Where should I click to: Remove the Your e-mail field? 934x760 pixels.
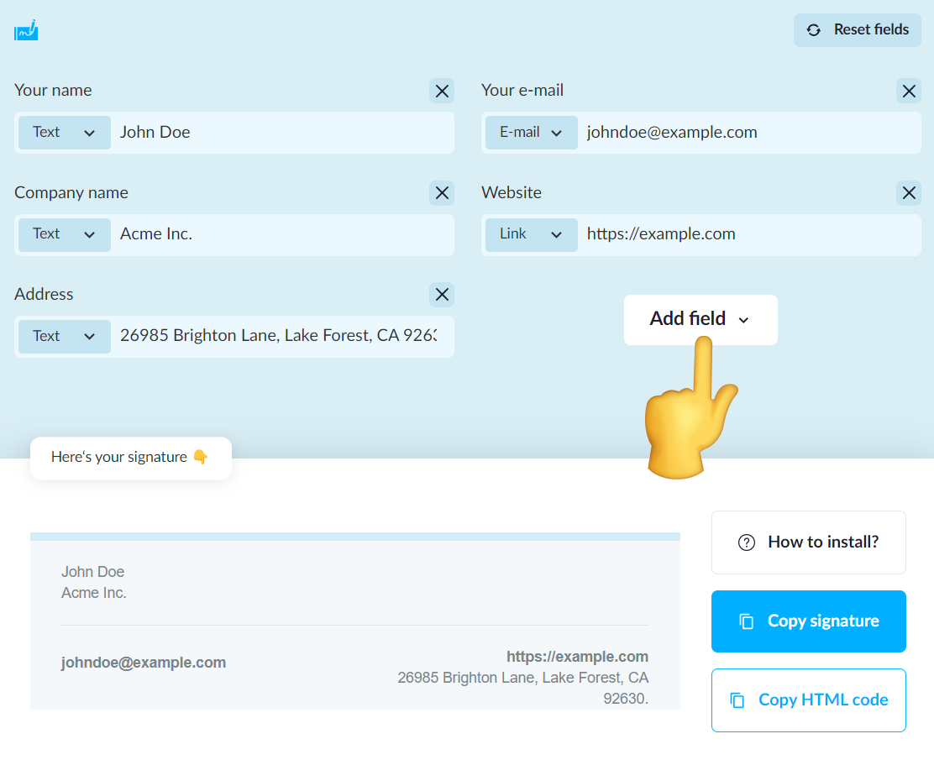[x=909, y=91]
